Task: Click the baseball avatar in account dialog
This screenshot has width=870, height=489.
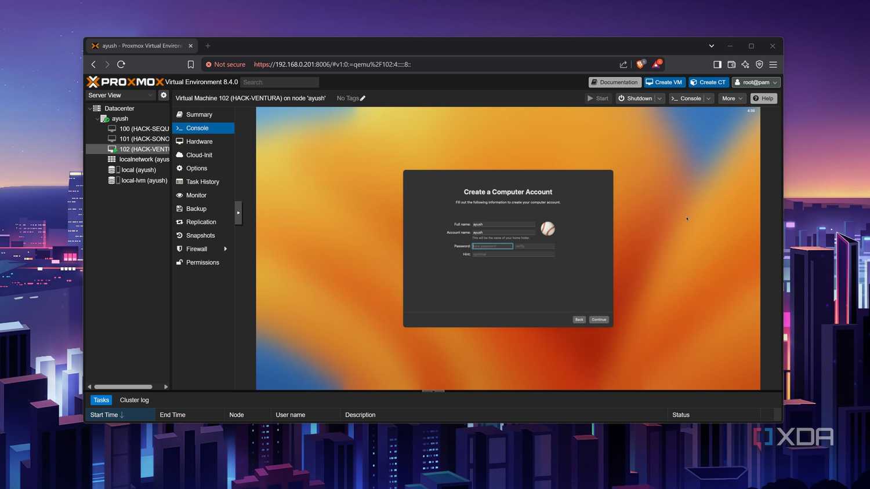Action: click(x=548, y=228)
